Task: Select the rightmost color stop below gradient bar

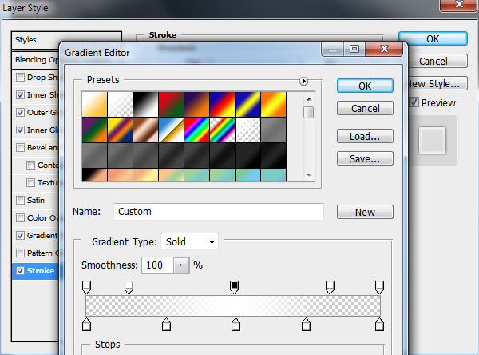Action: point(379,325)
